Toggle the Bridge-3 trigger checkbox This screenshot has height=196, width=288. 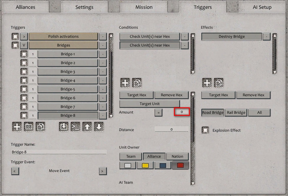pyautogui.click(x=24, y=72)
